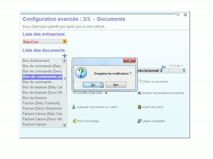Click the Cloner un document icon
213x159 pixels.
click(x=140, y=81)
